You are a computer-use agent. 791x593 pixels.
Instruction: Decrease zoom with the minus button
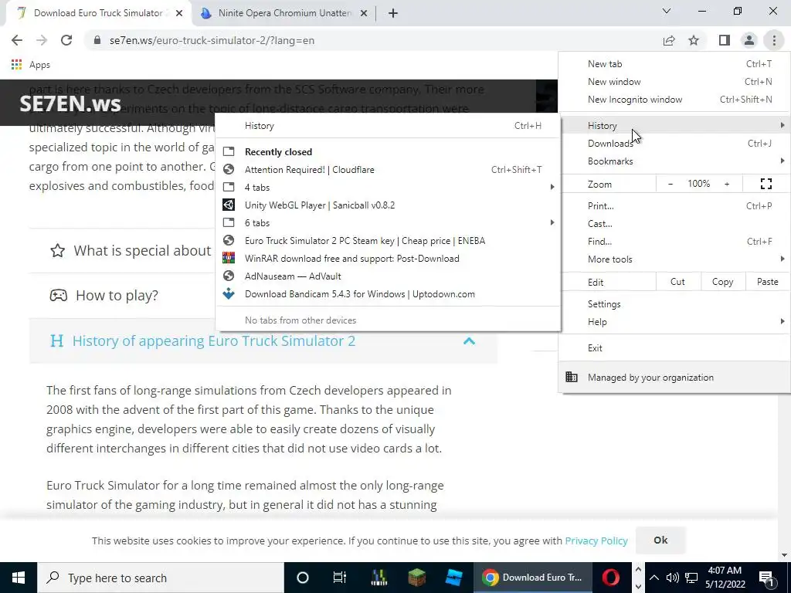click(670, 184)
